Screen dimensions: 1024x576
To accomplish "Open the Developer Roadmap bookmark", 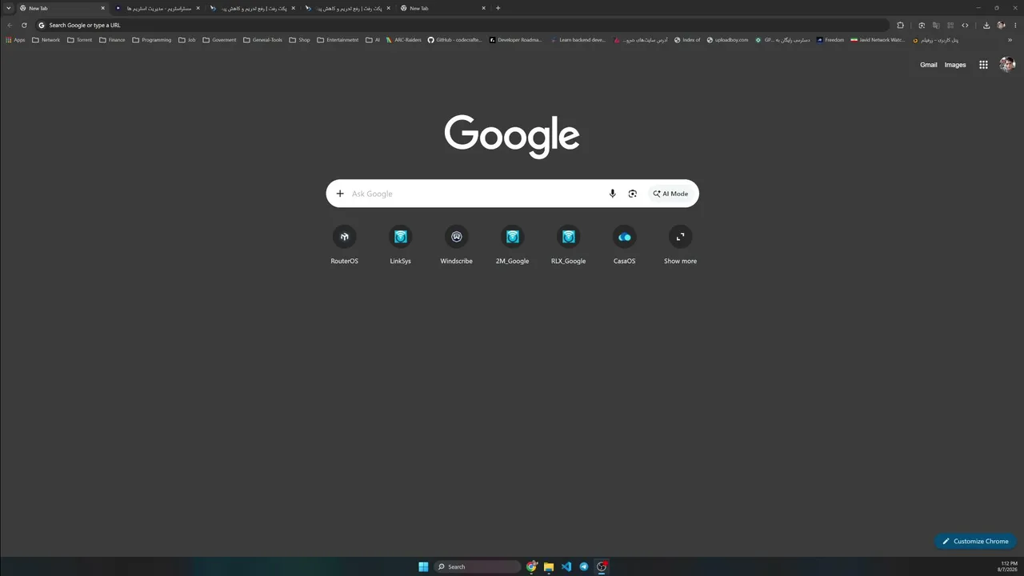I will coord(516,40).
